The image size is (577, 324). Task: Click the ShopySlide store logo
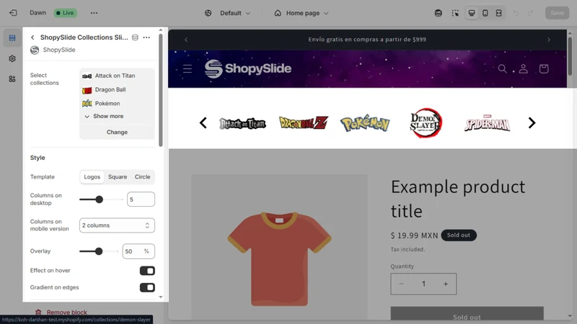[x=247, y=68]
